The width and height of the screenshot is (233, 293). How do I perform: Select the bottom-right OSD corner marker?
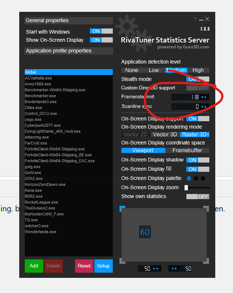[206, 261]
